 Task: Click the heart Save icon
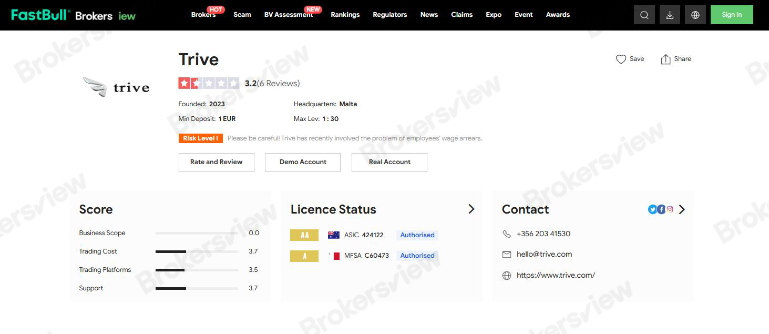pyautogui.click(x=621, y=59)
